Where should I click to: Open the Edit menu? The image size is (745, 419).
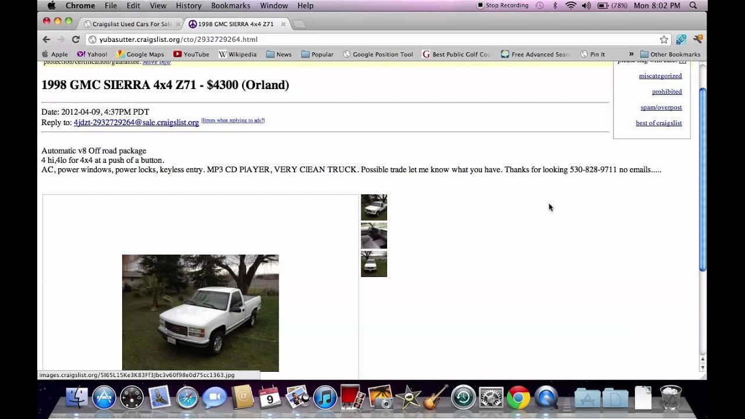click(x=133, y=5)
